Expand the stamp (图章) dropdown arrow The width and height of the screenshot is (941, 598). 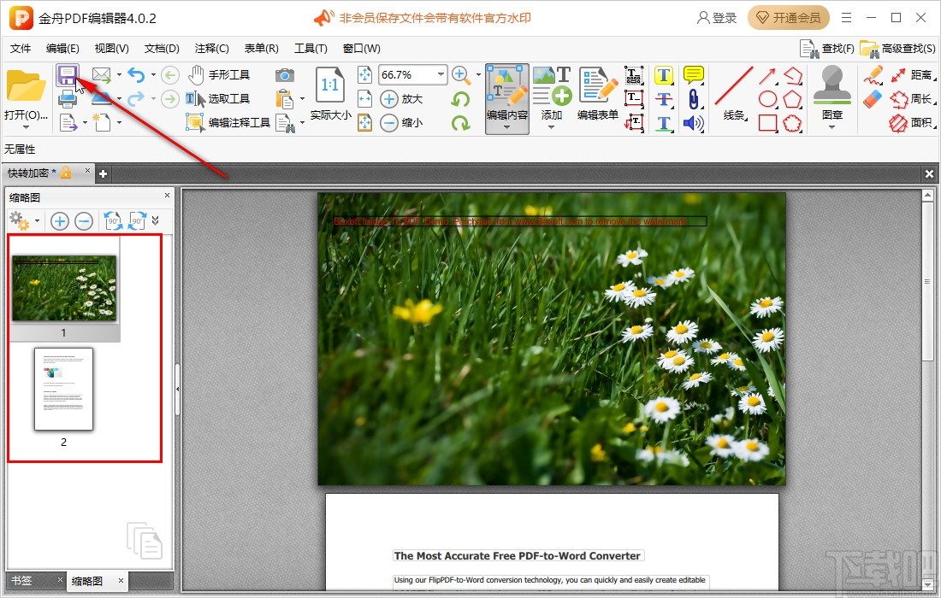pyautogui.click(x=832, y=127)
